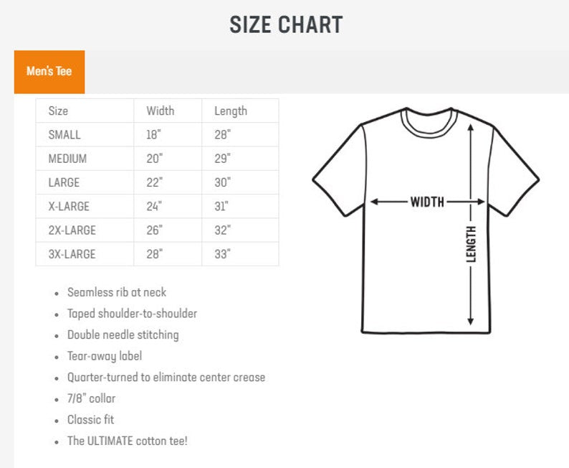Select the MEDIUM size row
The image size is (569, 468).
157,159
